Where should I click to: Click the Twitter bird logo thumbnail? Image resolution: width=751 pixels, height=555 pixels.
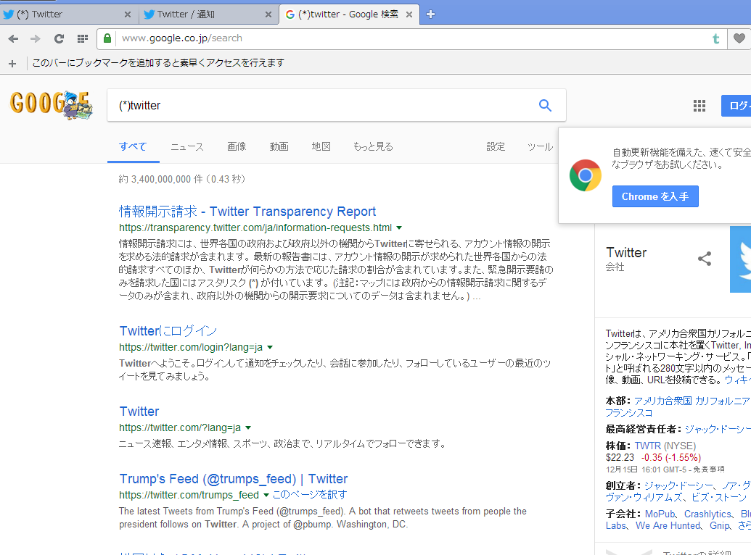click(x=740, y=259)
